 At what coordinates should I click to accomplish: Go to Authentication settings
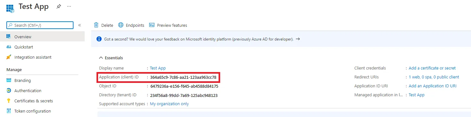pos(28,91)
